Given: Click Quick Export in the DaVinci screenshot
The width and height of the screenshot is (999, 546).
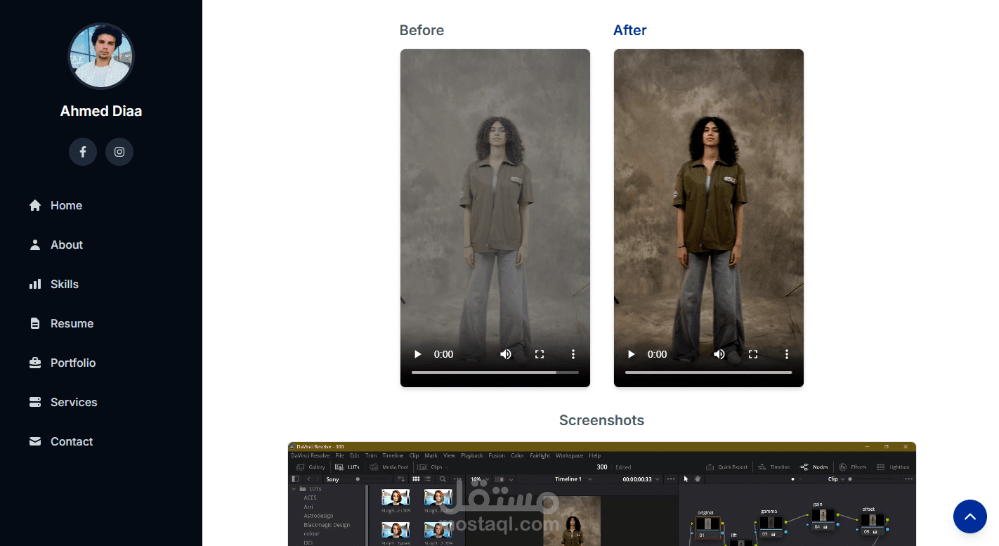Looking at the screenshot, I should (x=726, y=467).
